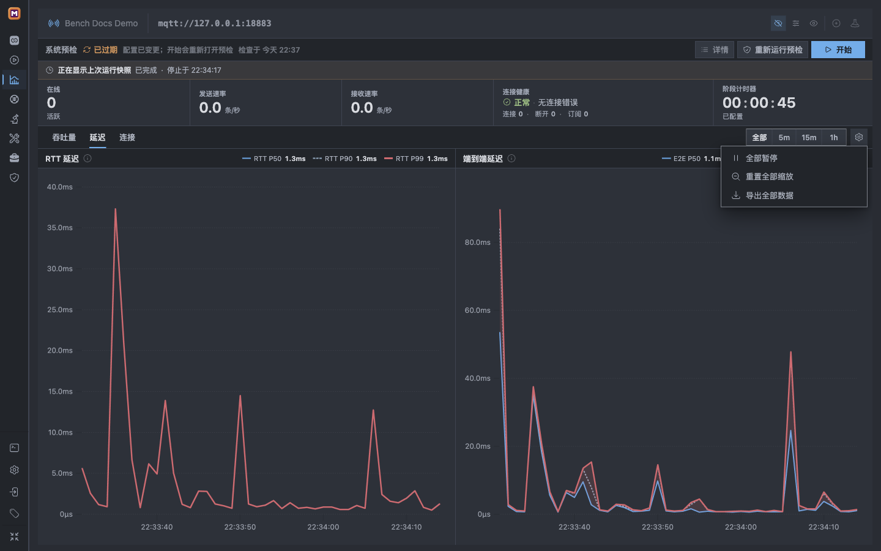This screenshot has height=551, width=881.
Task: Open the connections link icon in sidebar
Action: pos(14,40)
